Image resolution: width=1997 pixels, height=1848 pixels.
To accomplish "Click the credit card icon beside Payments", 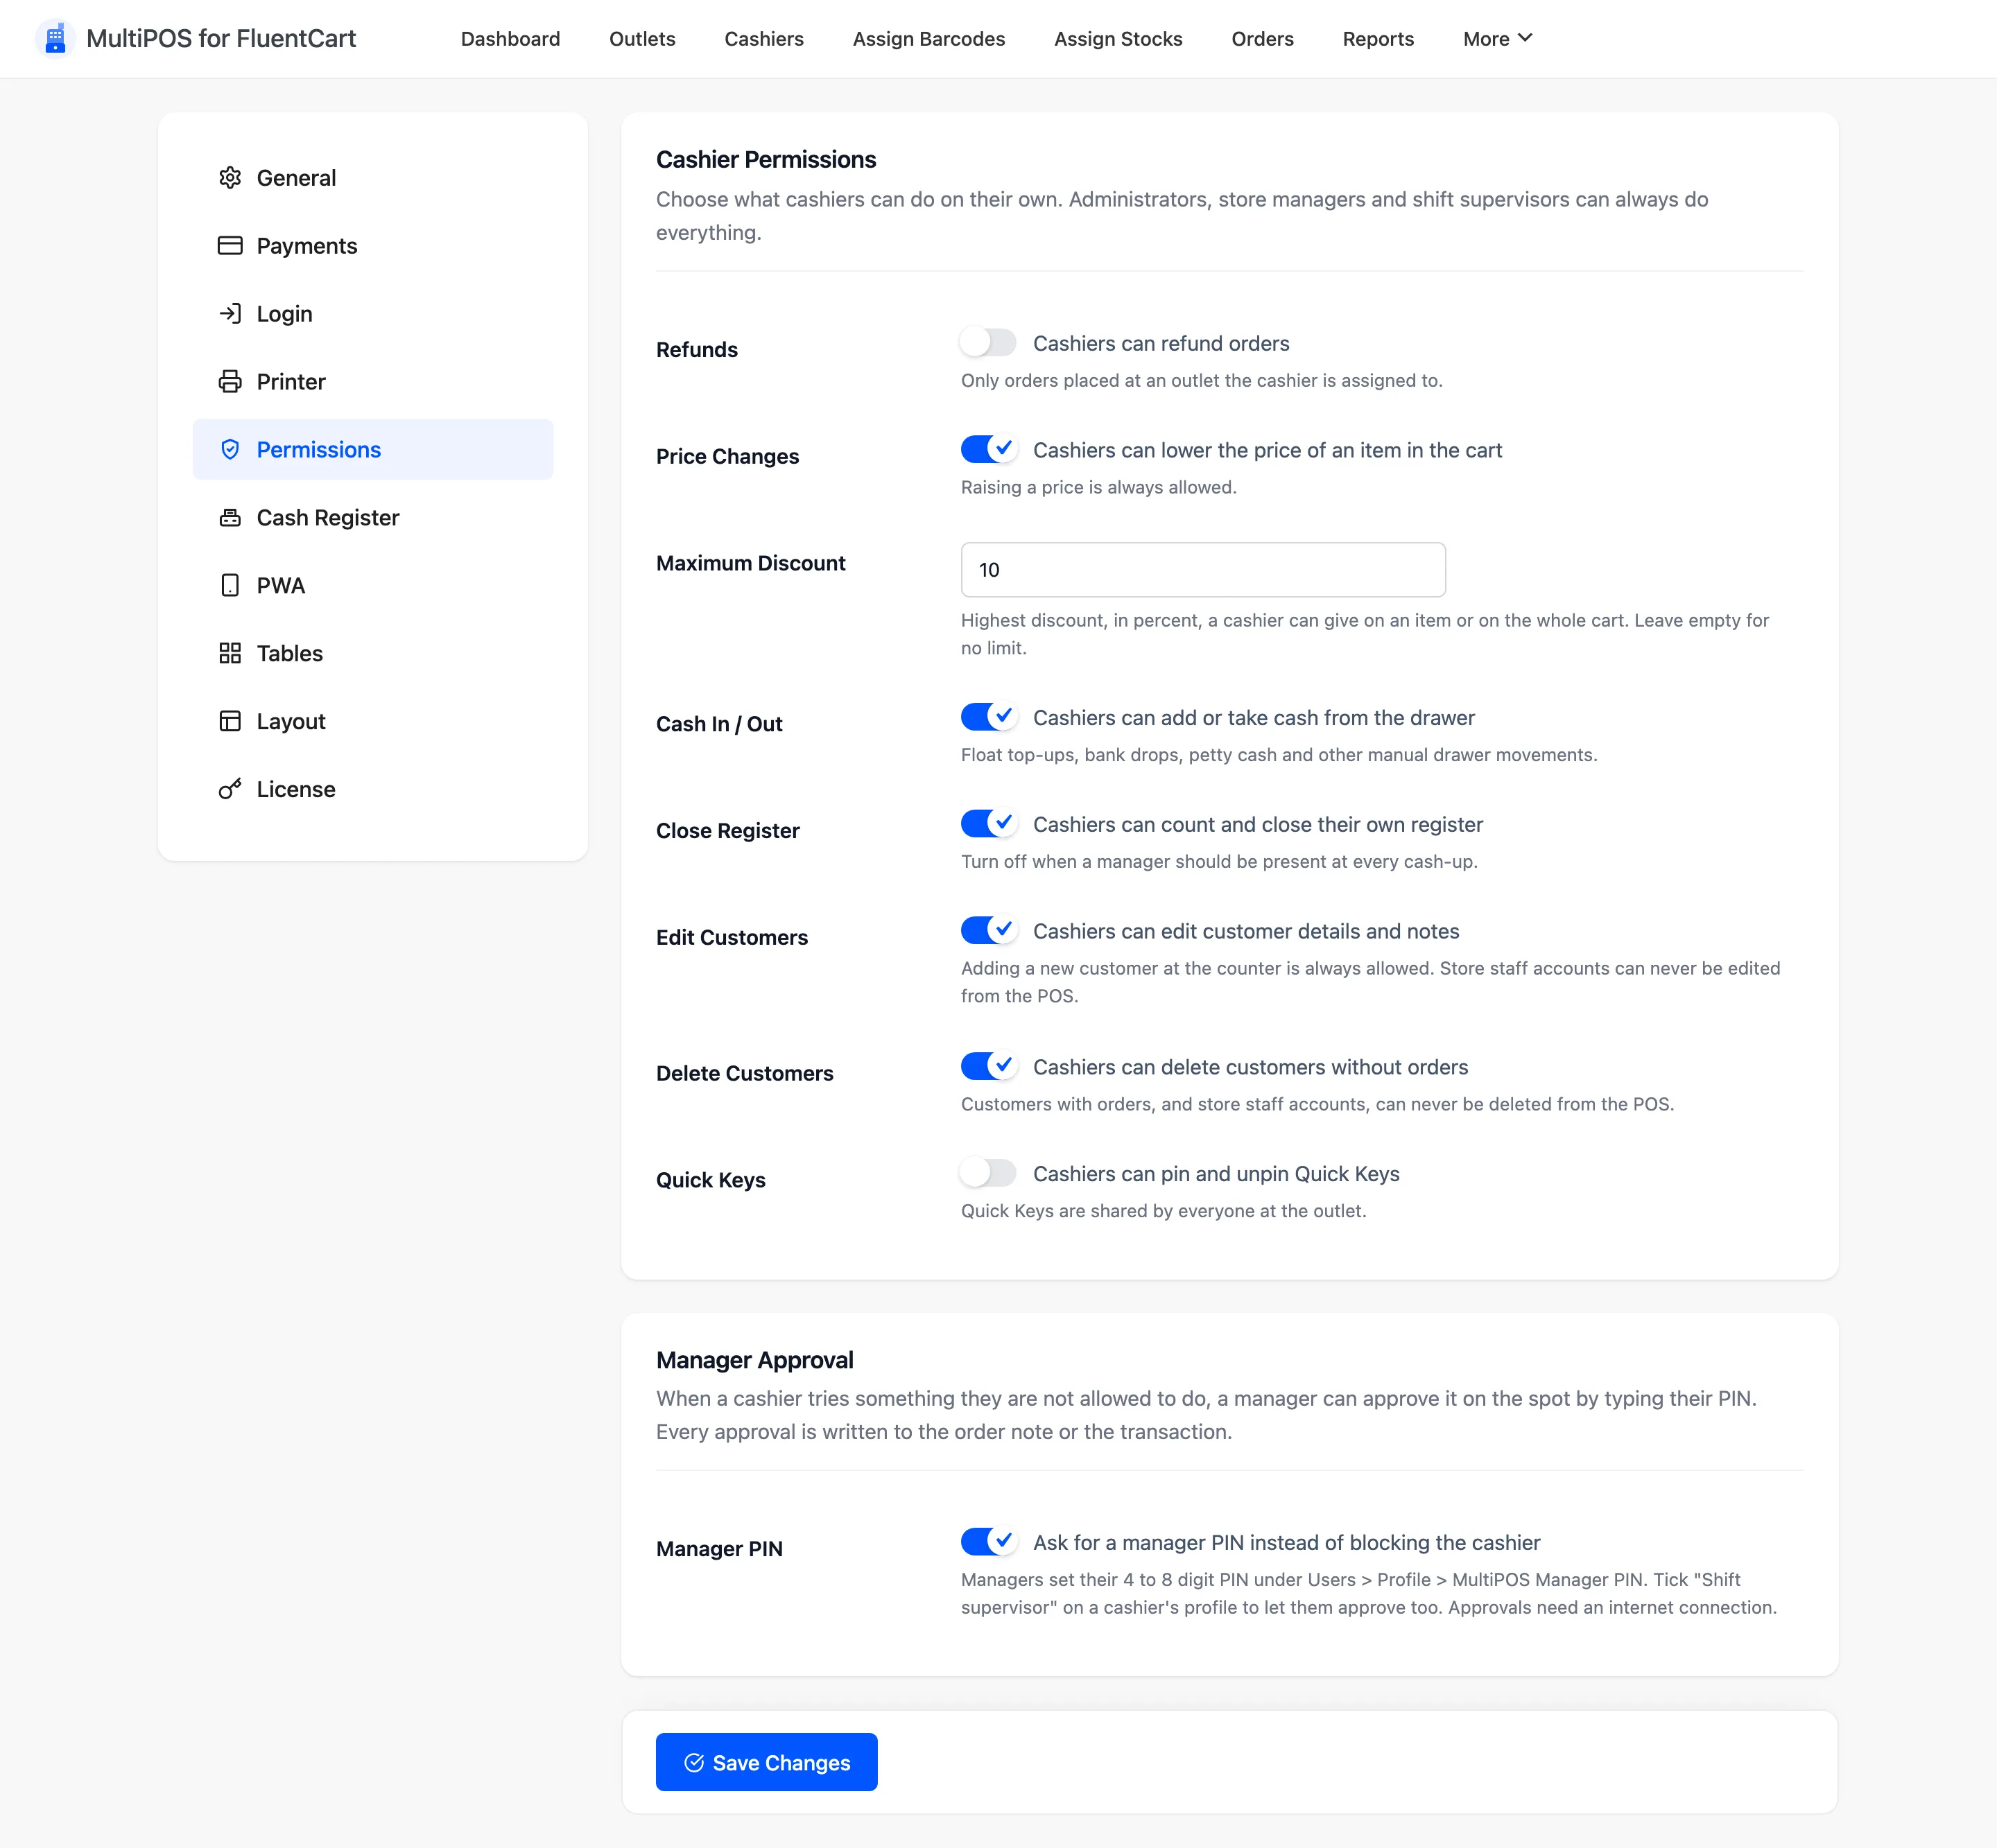I will pyautogui.click(x=230, y=246).
